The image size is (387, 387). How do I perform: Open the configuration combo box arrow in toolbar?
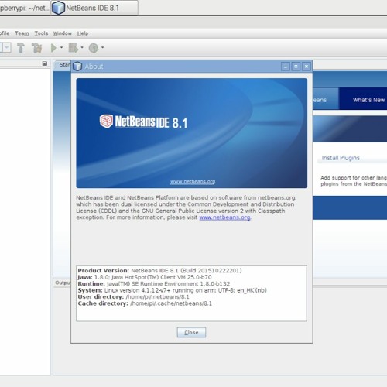[7, 47]
